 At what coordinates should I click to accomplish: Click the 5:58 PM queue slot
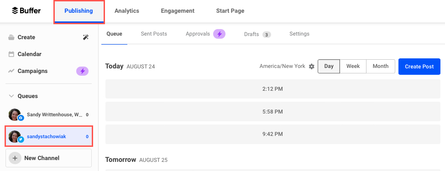click(x=273, y=112)
